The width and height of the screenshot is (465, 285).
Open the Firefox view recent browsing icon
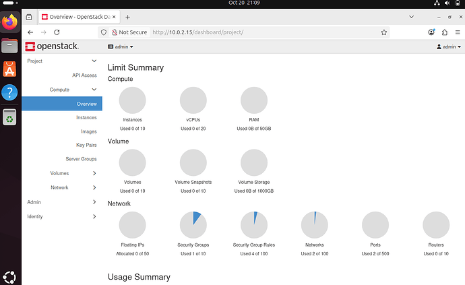[29, 17]
